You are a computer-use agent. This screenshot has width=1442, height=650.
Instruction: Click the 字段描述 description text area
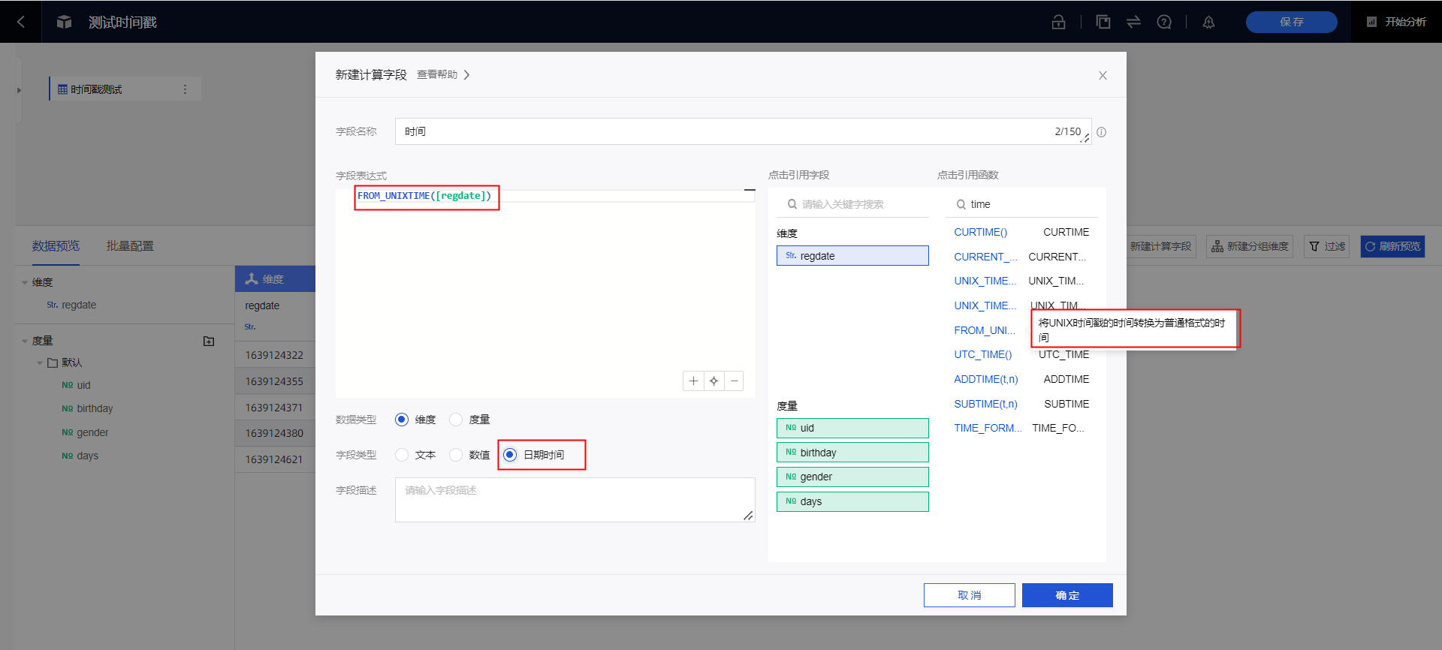(x=575, y=500)
